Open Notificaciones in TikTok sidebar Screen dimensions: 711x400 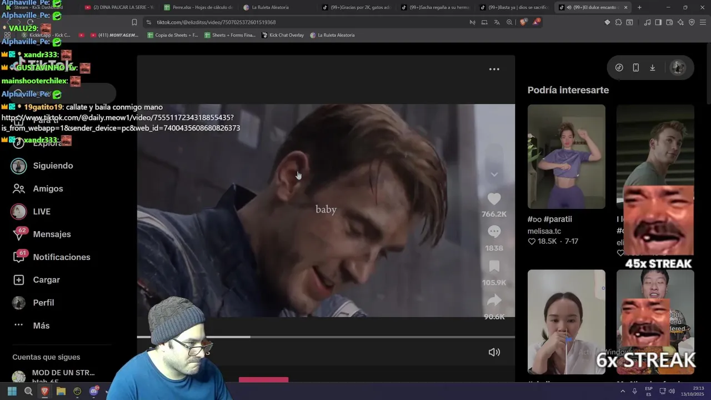[x=61, y=257]
